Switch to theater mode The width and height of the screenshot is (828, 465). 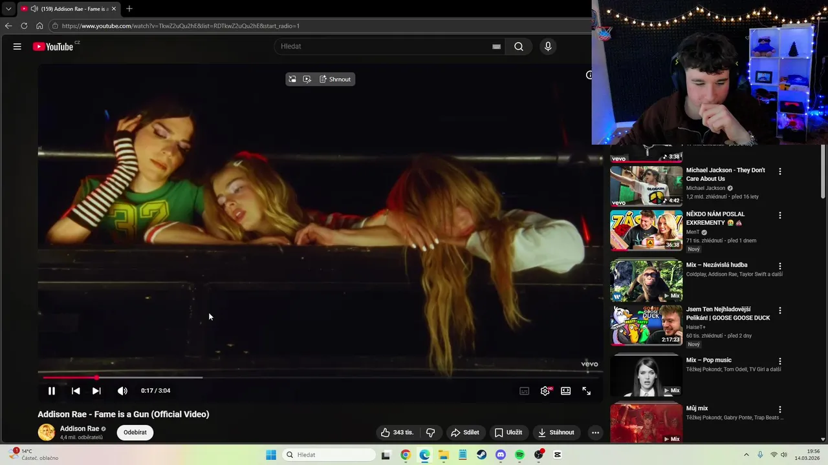pyautogui.click(x=566, y=391)
